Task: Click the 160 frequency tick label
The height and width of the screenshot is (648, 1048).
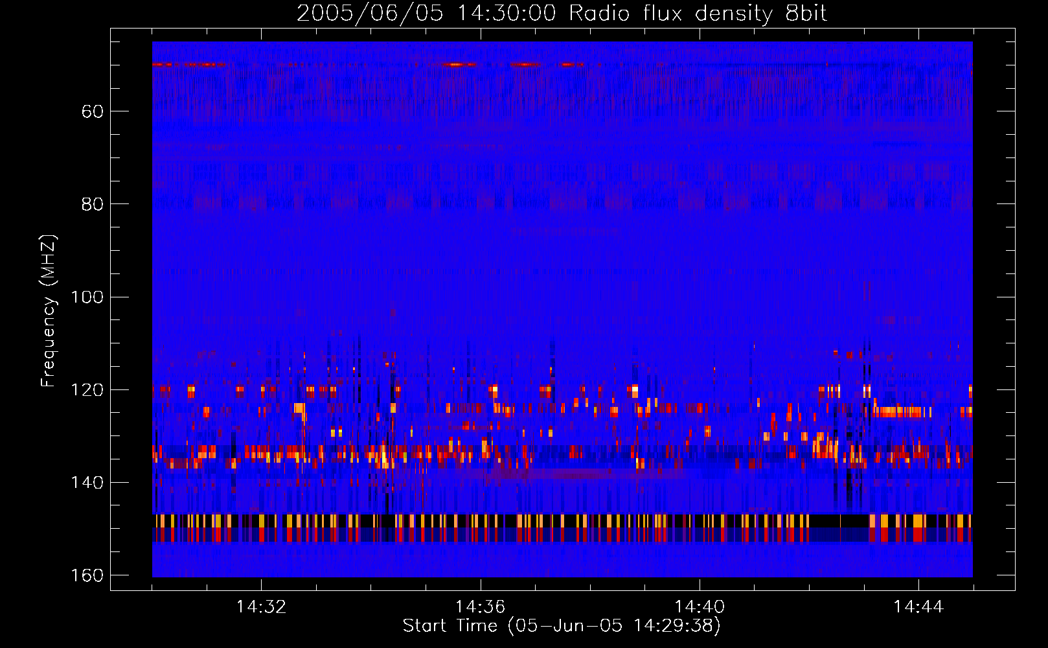Action: (x=86, y=575)
